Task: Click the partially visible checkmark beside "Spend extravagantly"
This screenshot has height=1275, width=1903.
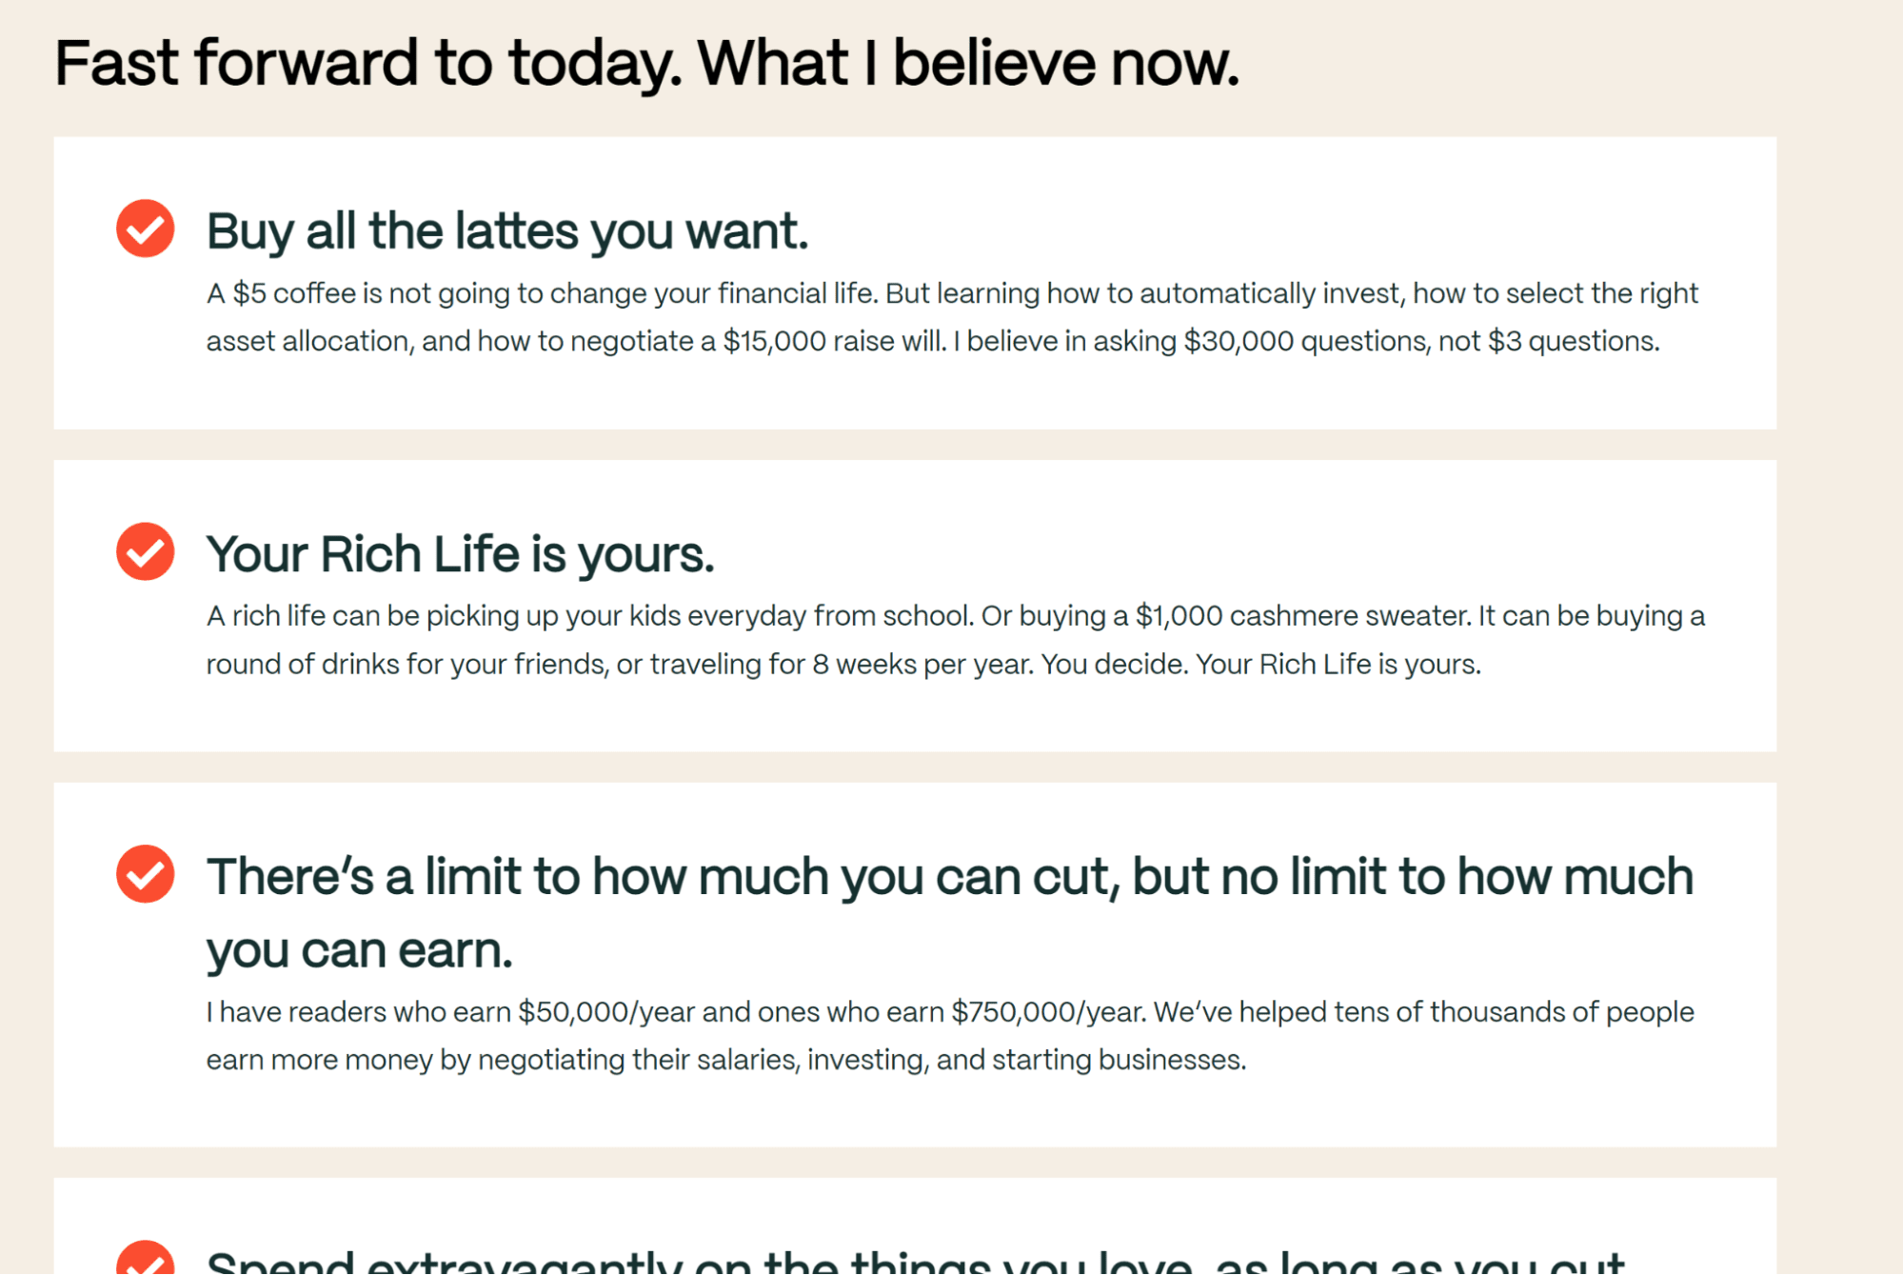Action: point(145,1260)
